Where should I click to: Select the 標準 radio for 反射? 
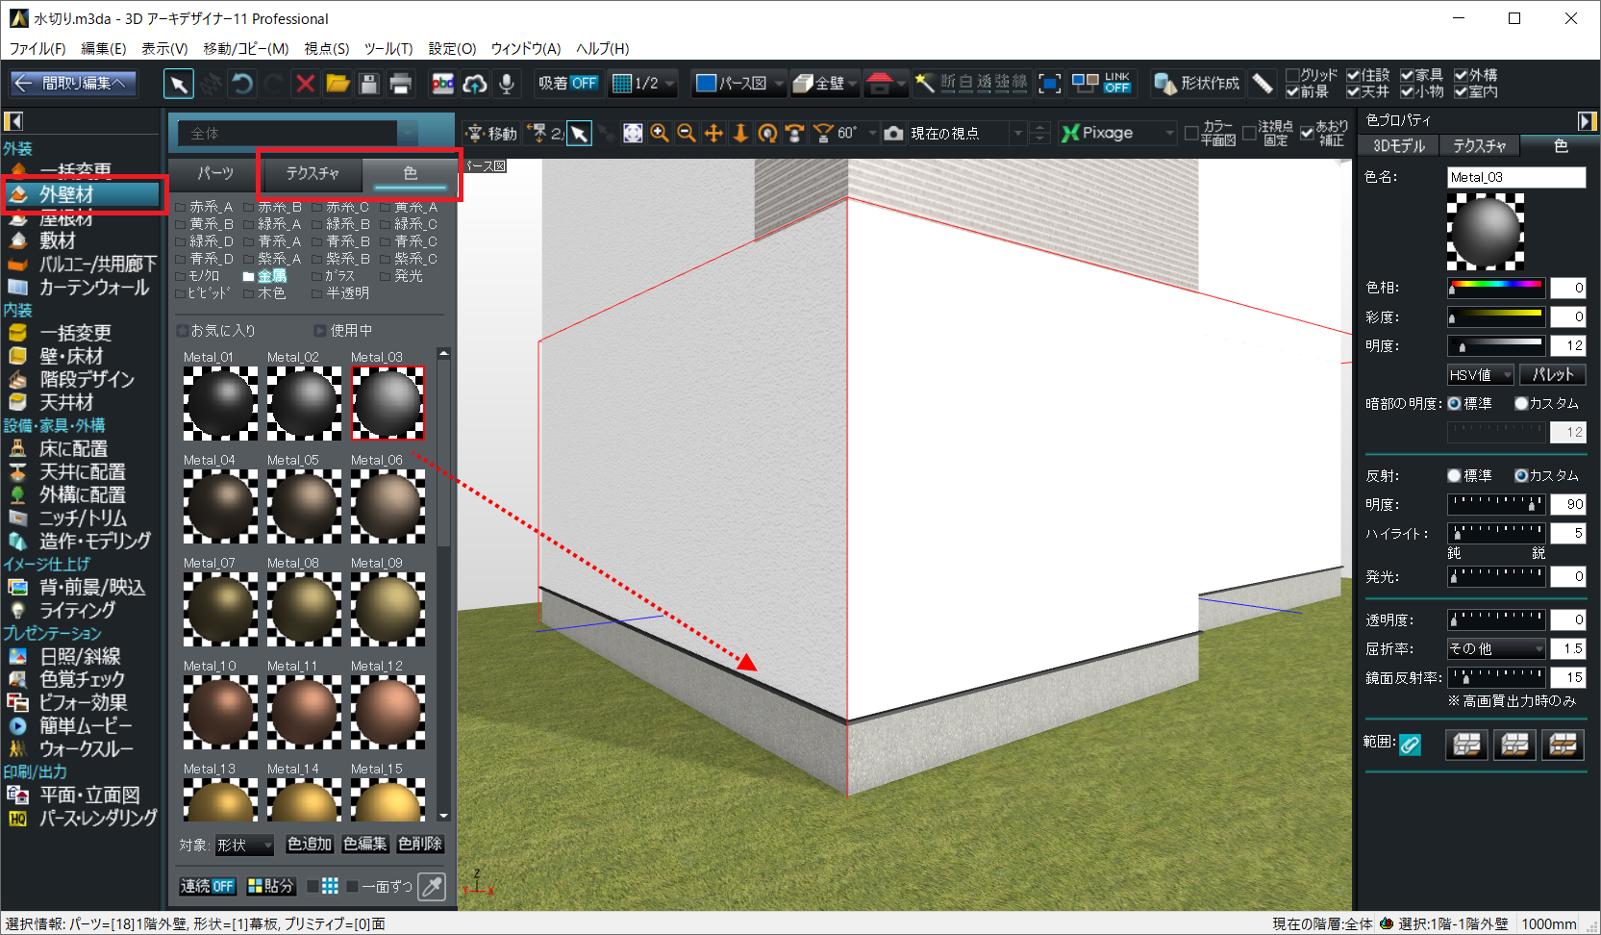point(1454,476)
